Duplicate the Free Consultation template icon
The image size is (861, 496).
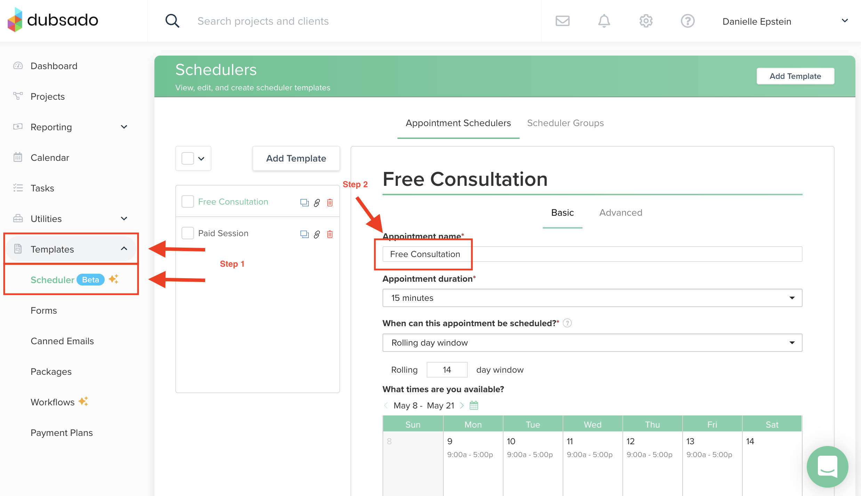pos(304,202)
